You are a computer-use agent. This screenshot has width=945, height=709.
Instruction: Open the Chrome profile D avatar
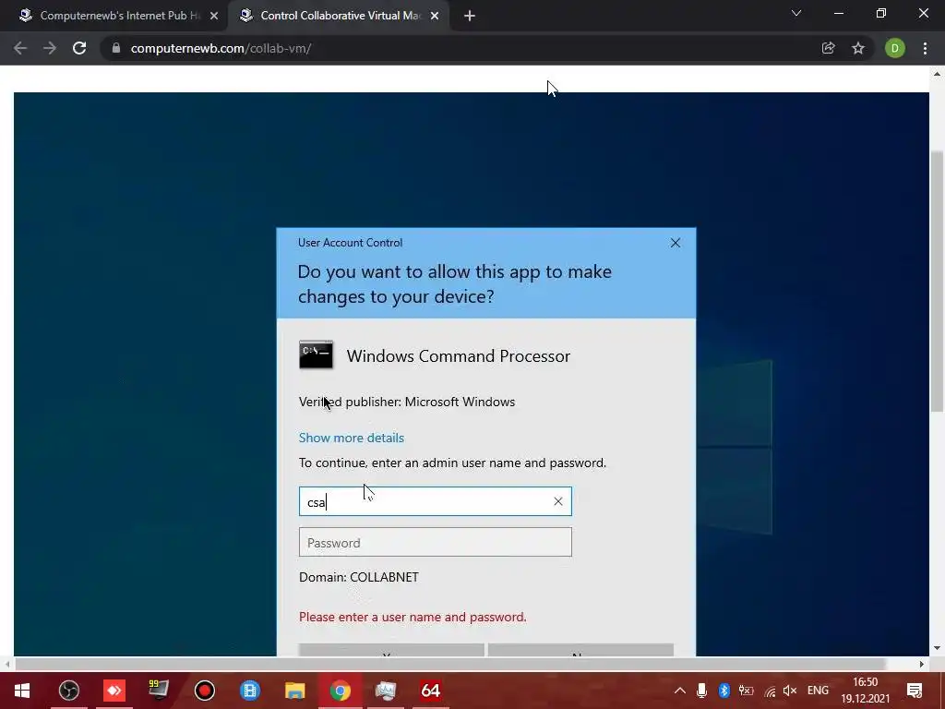pos(895,48)
